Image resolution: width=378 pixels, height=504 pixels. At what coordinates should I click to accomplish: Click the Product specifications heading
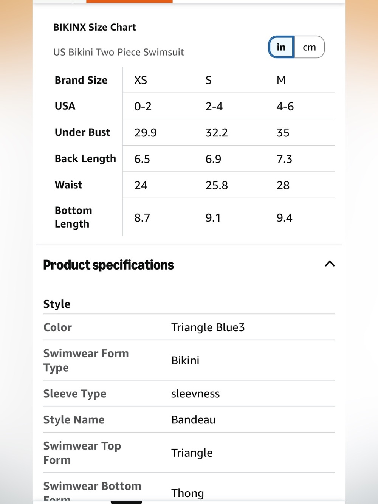pos(108,265)
